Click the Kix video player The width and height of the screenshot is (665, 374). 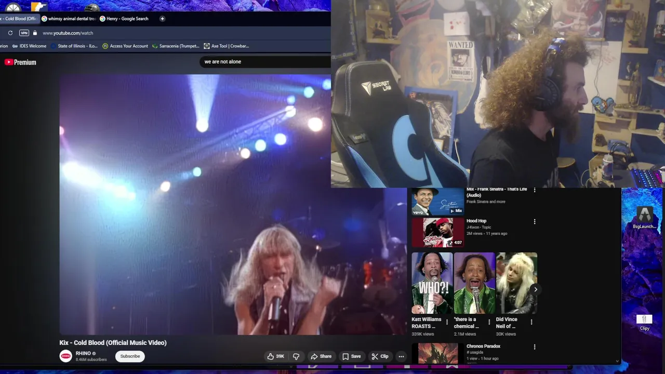[233, 205]
